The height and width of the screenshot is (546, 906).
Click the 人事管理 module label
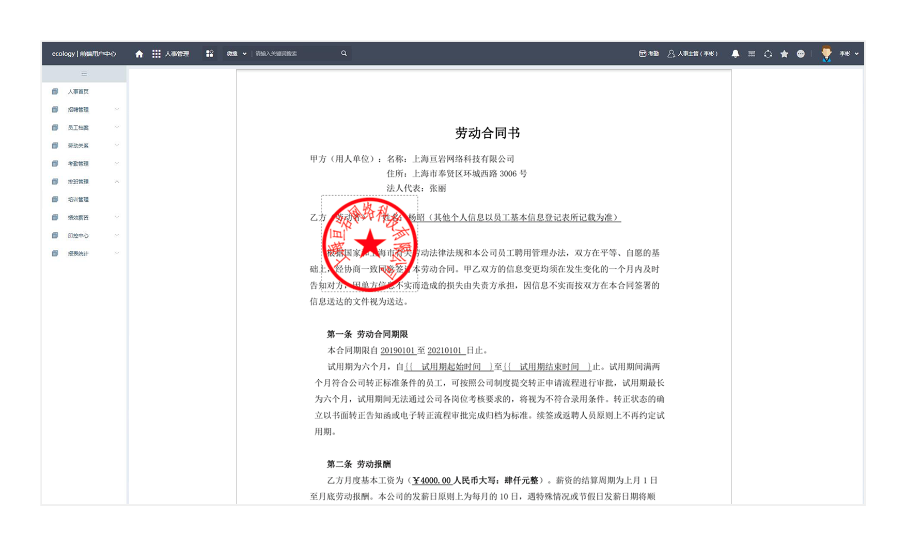click(x=177, y=54)
